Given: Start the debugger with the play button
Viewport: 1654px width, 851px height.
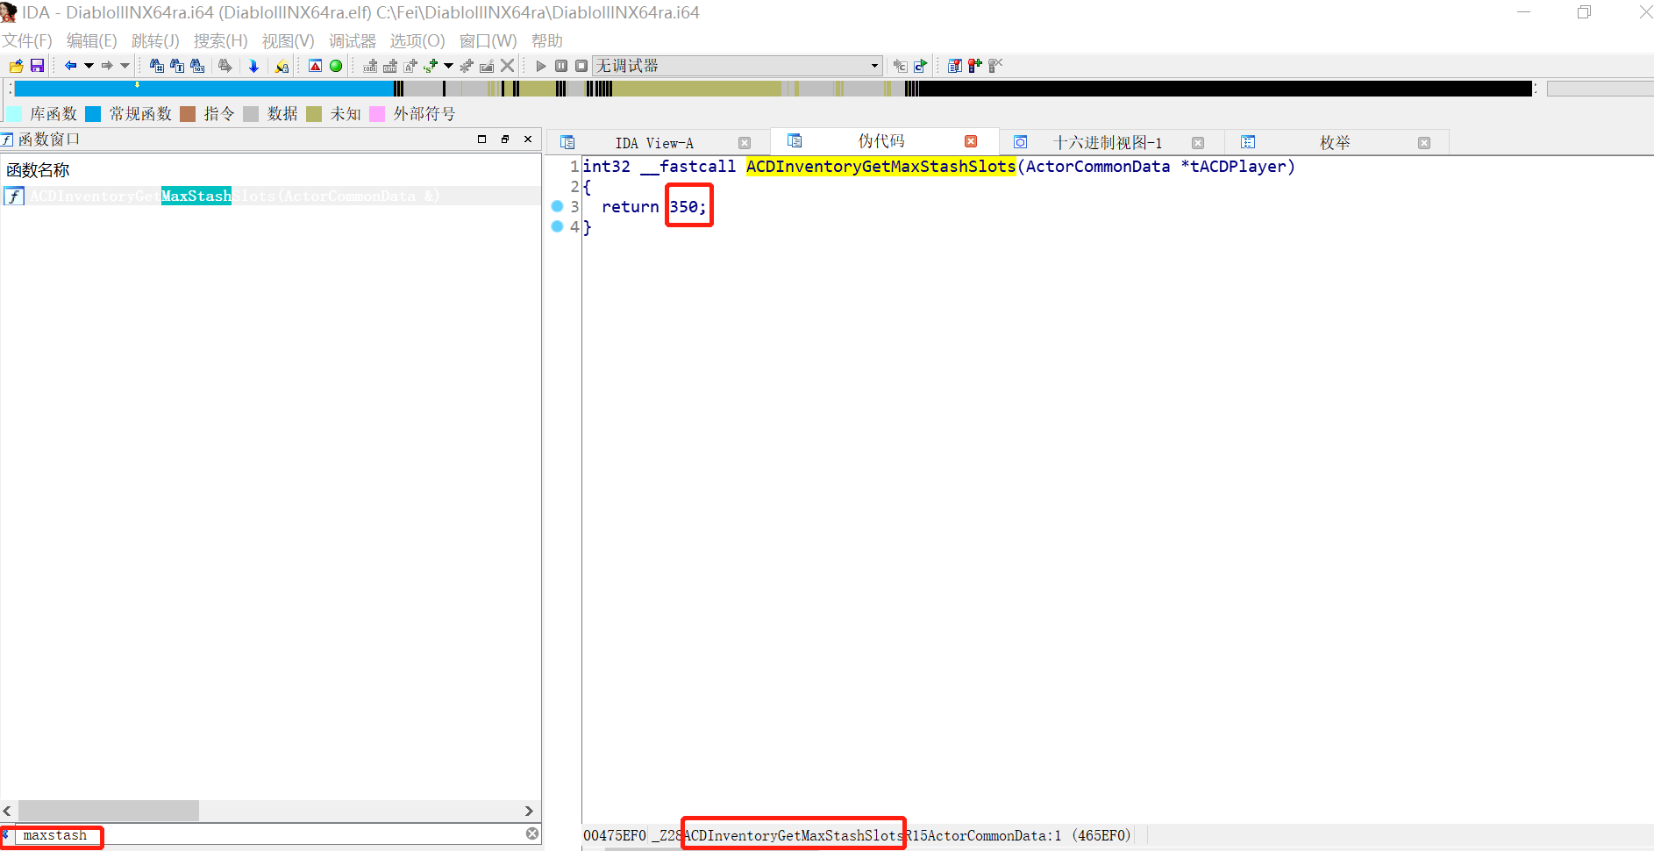Looking at the screenshot, I should point(541,66).
